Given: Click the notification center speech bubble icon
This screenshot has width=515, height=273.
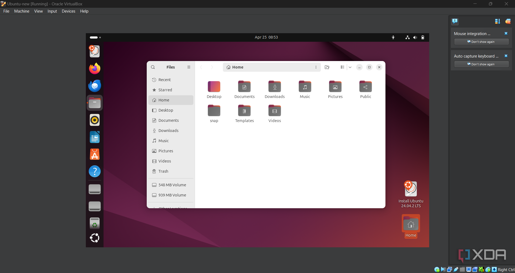Looking at the screenshot, I should coord(455,21).
